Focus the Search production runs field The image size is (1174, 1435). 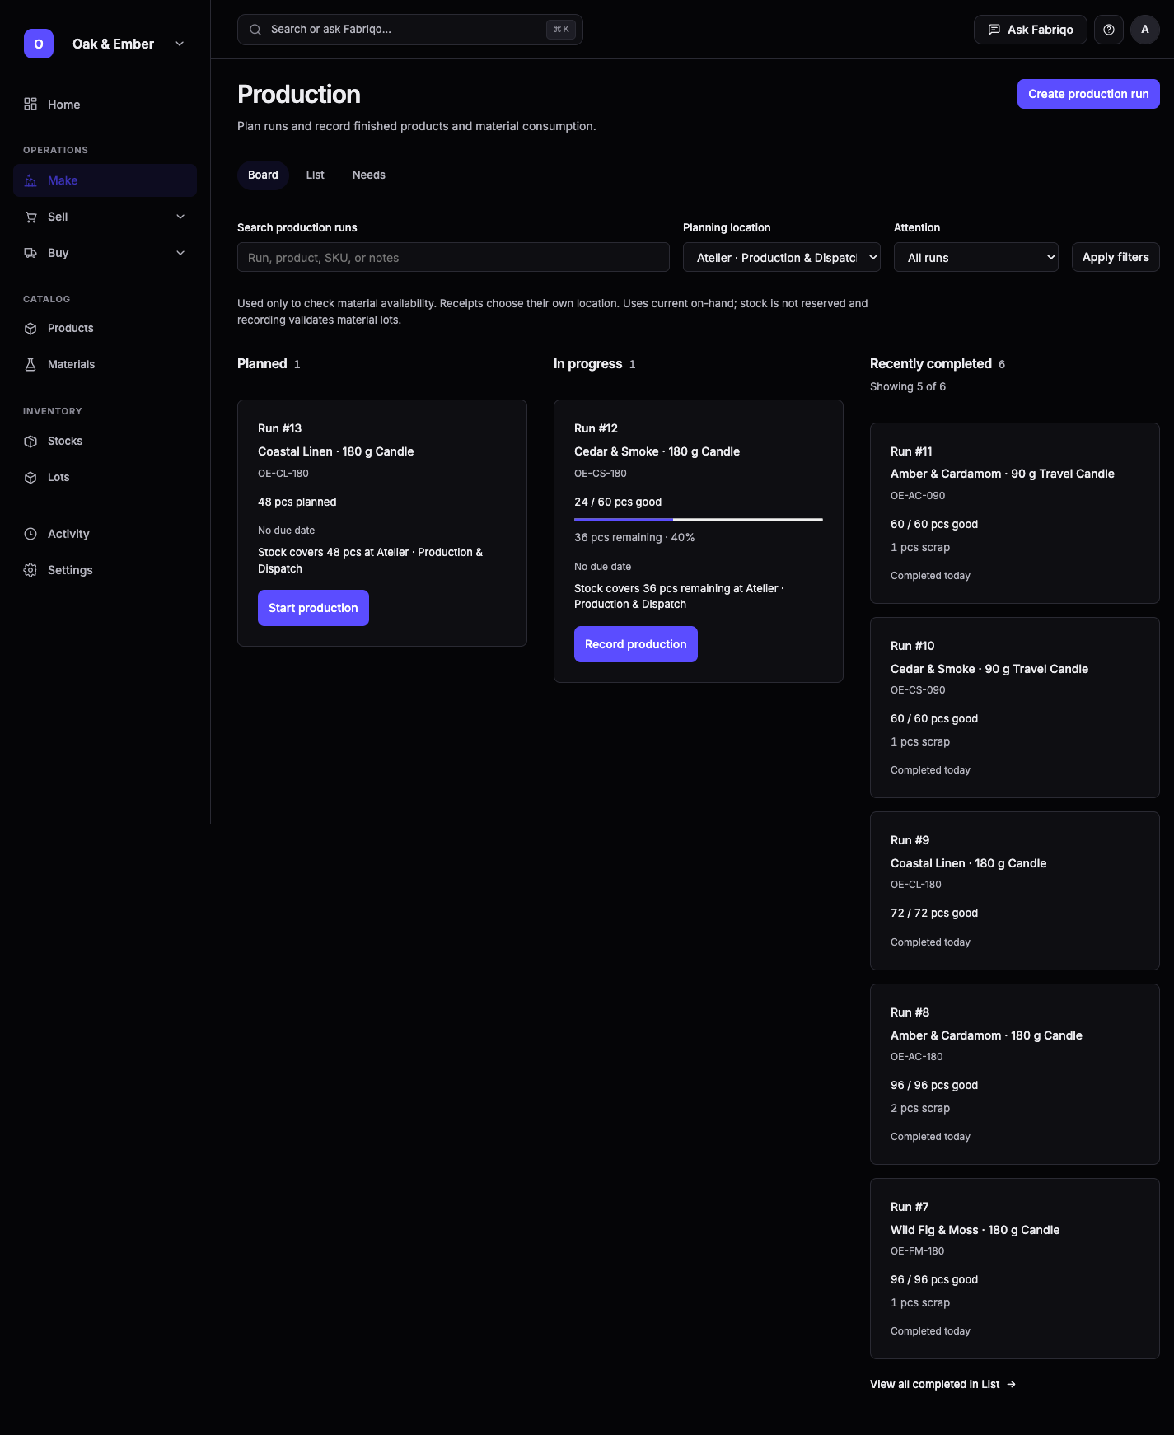point(453,257)
